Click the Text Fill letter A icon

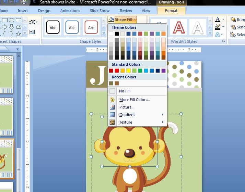pyautogui.click(x=218, y=20)
